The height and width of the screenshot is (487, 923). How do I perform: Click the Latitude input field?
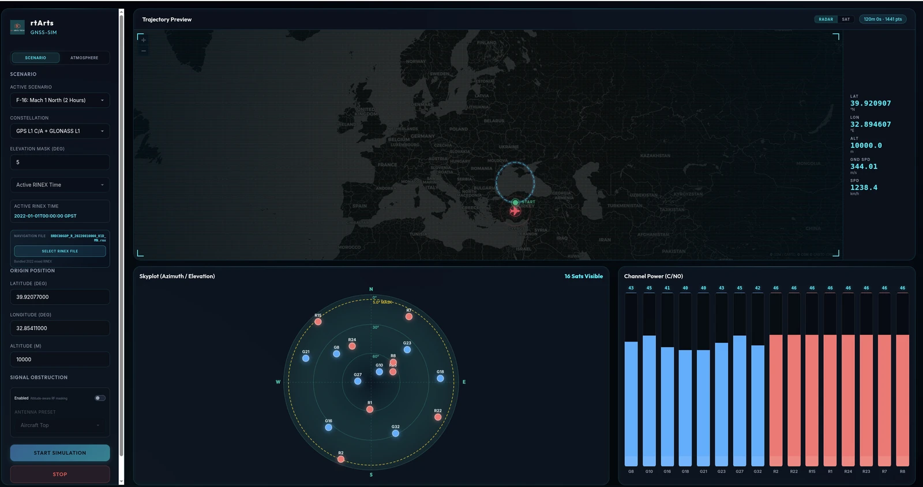pyautogui.click(x=60, y=297)
